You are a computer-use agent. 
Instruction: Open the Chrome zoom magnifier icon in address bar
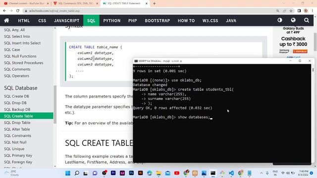click(x=277, y=11)
